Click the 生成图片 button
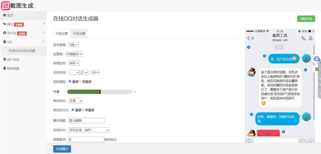 (62, 149)
